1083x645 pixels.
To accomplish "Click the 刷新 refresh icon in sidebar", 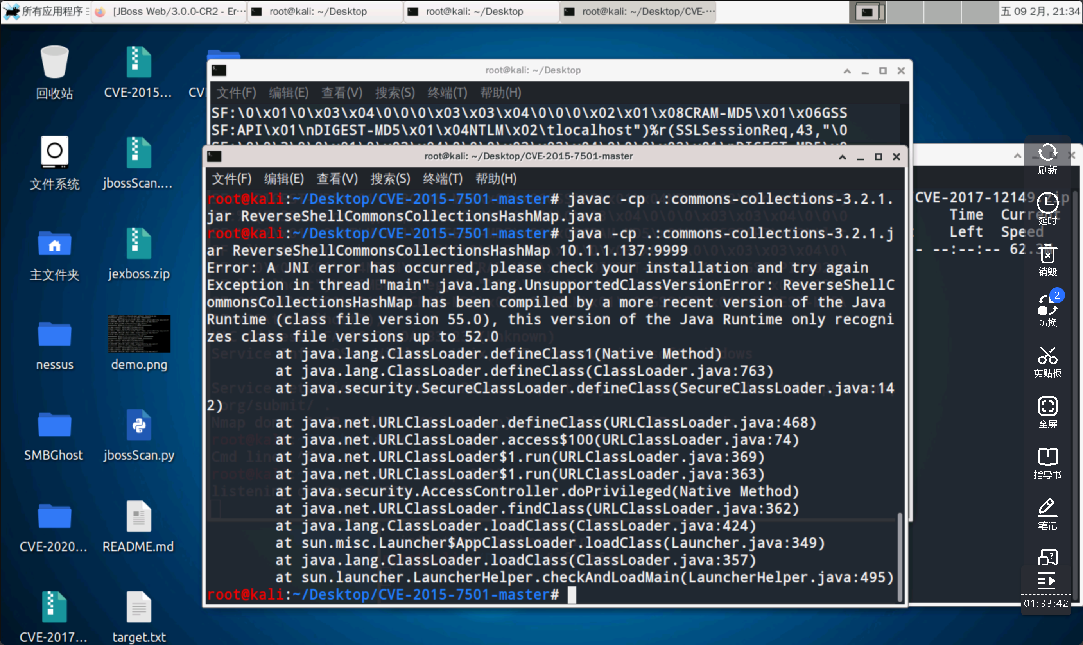I will click(1047, 153).
